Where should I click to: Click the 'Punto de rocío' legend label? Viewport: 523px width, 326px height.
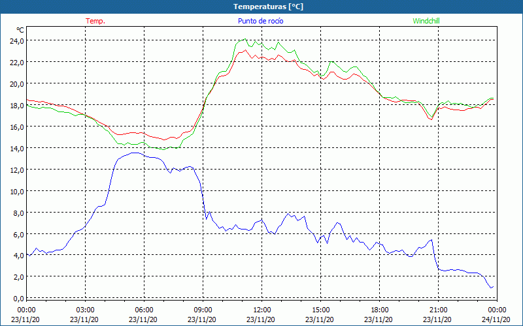point(260,21)
